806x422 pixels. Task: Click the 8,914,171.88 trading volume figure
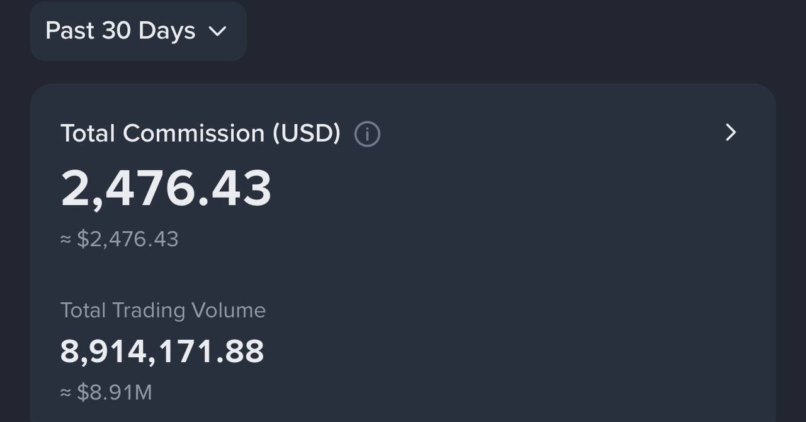click(x=162, y=352)
